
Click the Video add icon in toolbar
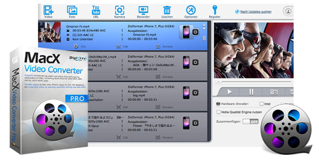click(48, 11)
